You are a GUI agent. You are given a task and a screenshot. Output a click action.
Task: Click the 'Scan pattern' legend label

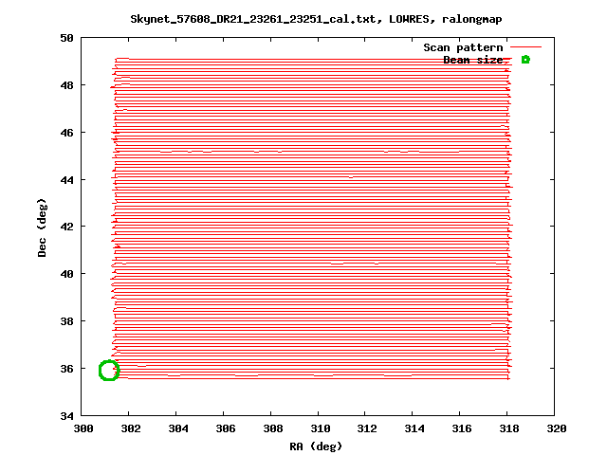coord(463,47)
